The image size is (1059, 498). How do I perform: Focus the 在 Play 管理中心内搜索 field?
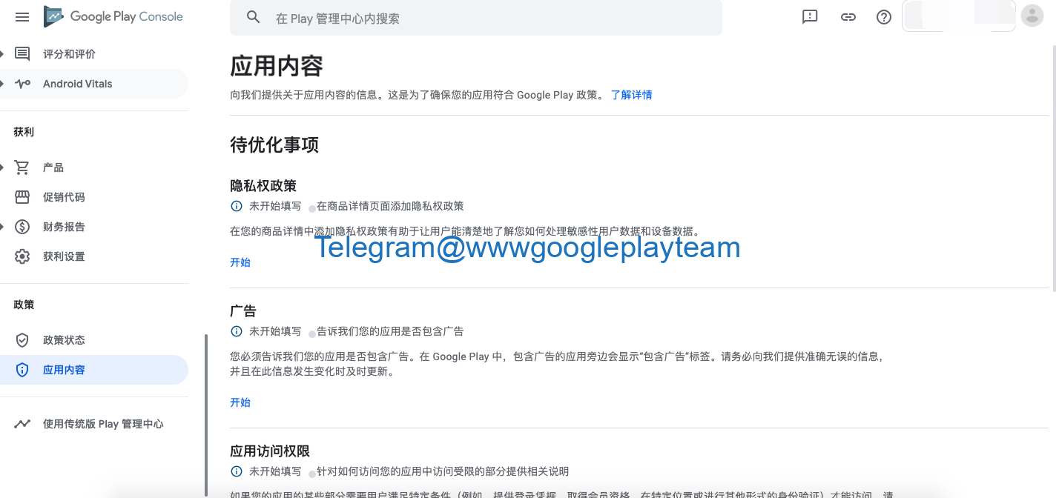[x=476, y=18]
